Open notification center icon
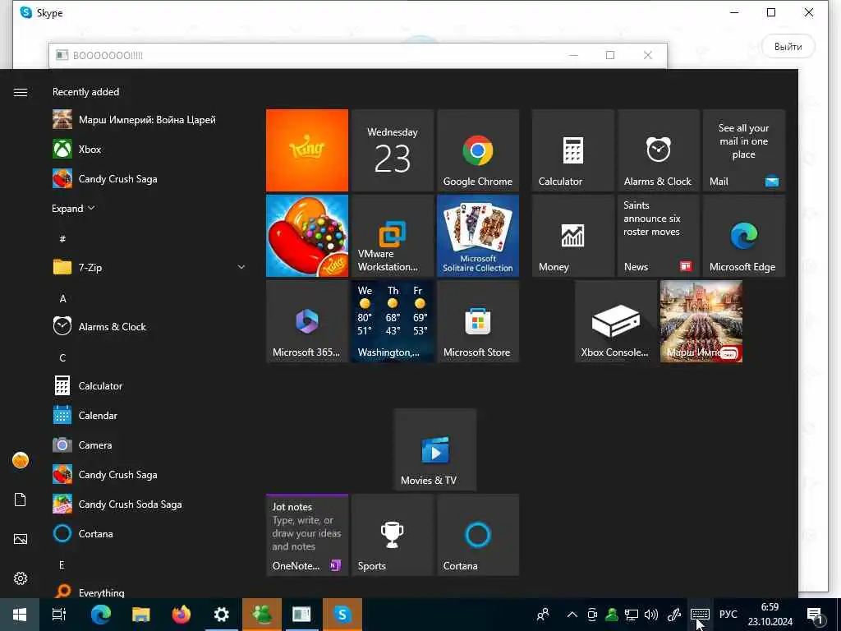Screen dimensions: 841x631 (815, 615)
